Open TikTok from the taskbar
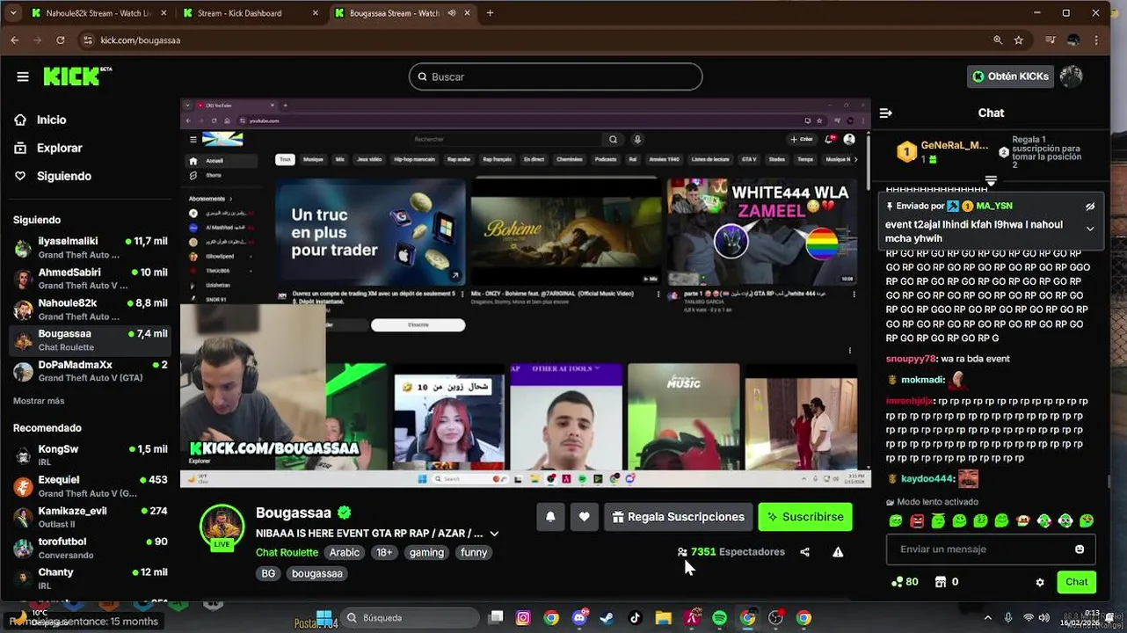 (x=635, y=618)
